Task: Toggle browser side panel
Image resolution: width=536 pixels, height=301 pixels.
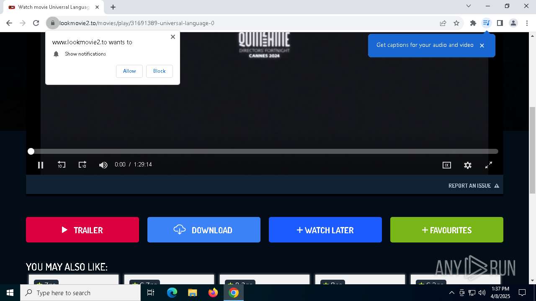Action: 500,23
